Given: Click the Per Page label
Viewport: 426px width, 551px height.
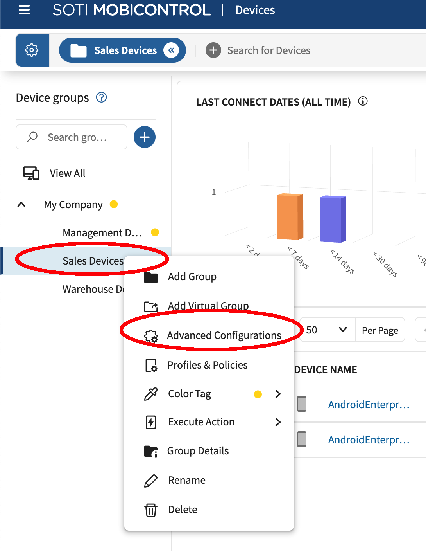Looking at the screenshot, I should pyautogui.click(x=380, y=330).
